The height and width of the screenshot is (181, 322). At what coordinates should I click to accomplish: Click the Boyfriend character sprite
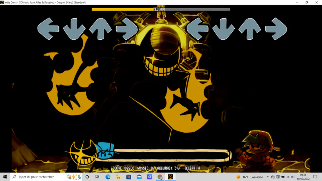click(259, 151)
